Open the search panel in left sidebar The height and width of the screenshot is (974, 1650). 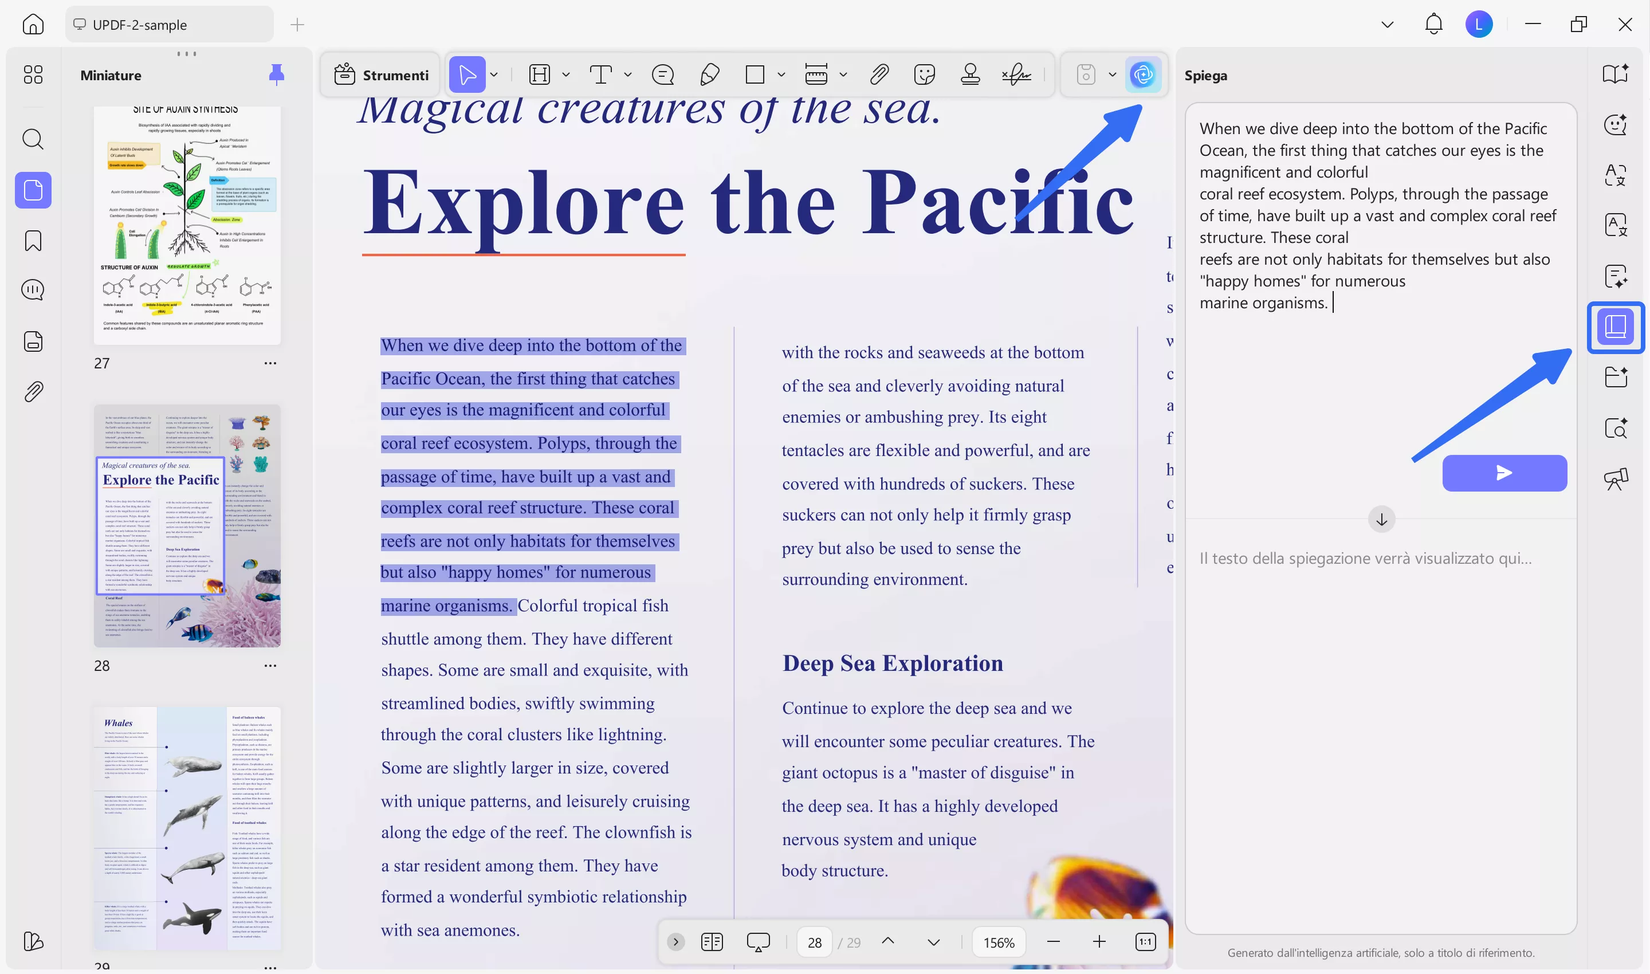[x=33, y=139]
